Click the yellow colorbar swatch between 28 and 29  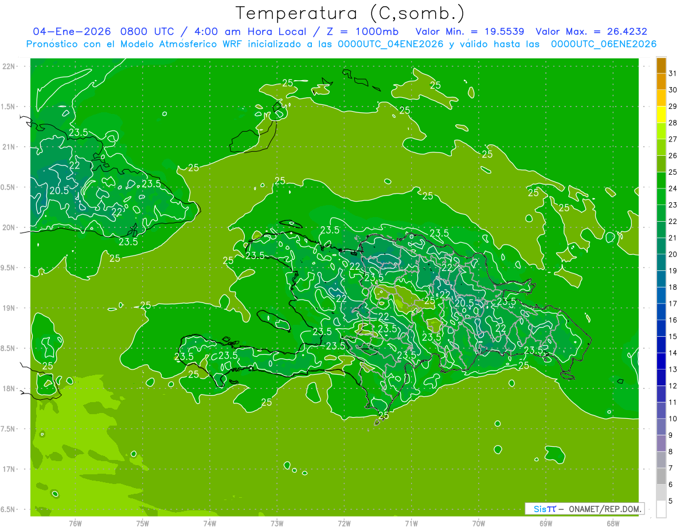coord(661,115)
